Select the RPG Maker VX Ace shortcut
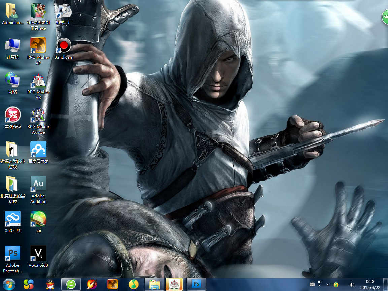Image resolution: width=388 pixels, height=291 pixels. 38,121
